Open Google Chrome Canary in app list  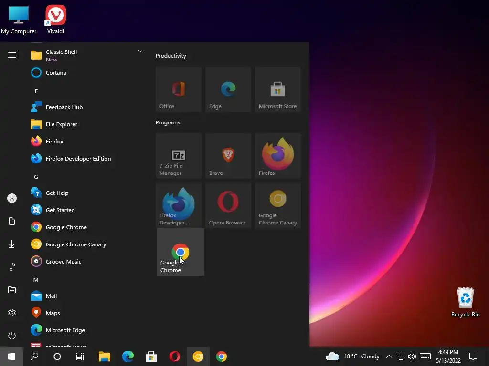pos(87,244)
